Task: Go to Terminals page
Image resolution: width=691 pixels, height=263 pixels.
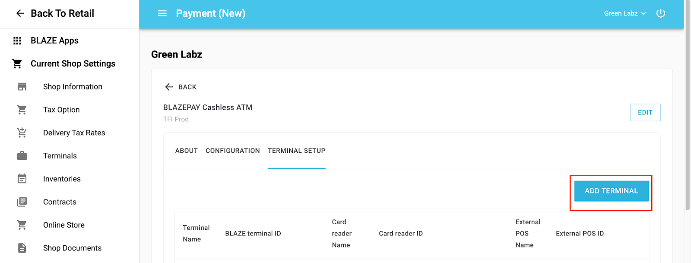Action: pyautogui.click(x=60, y=156)
